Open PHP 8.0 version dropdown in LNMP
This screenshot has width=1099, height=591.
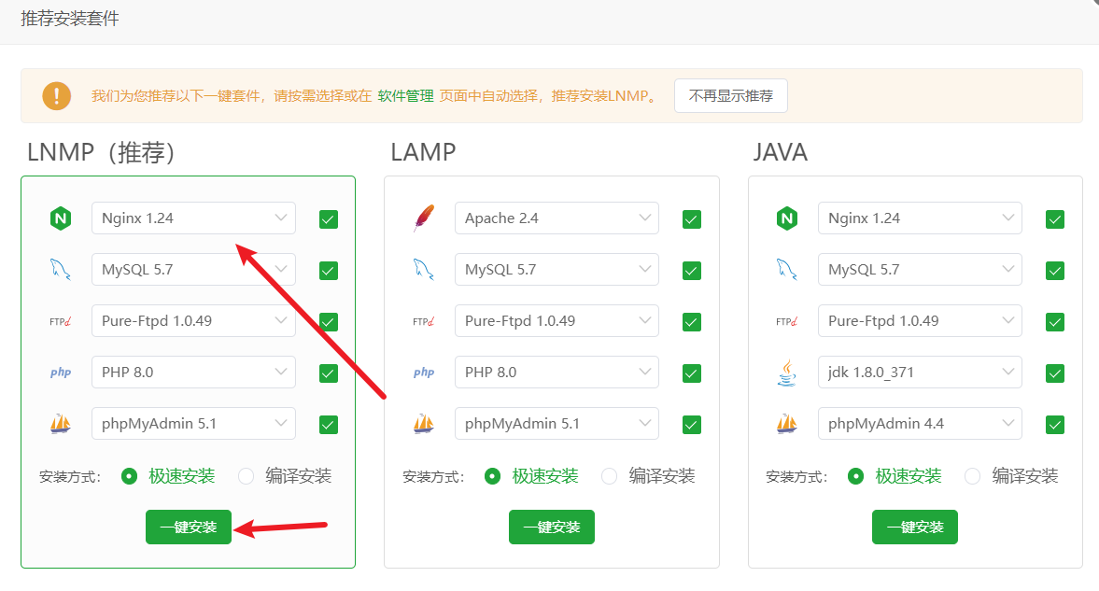(193, 373)
